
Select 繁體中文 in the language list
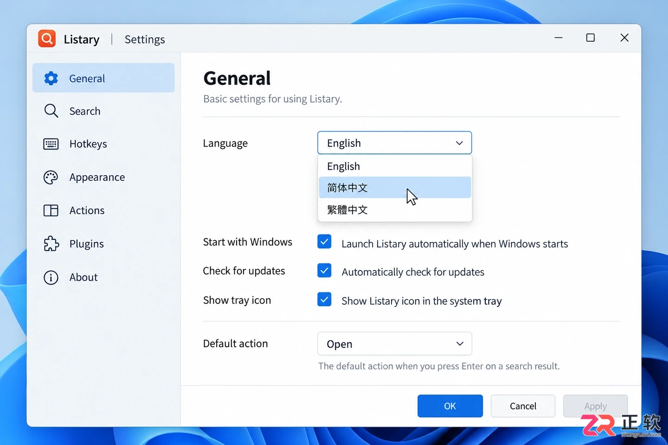[395, 210]
